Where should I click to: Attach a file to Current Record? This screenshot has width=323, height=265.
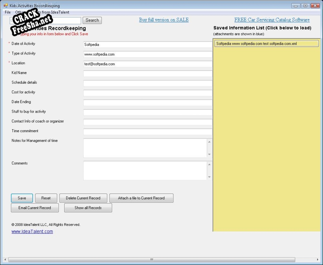[141, 198]
